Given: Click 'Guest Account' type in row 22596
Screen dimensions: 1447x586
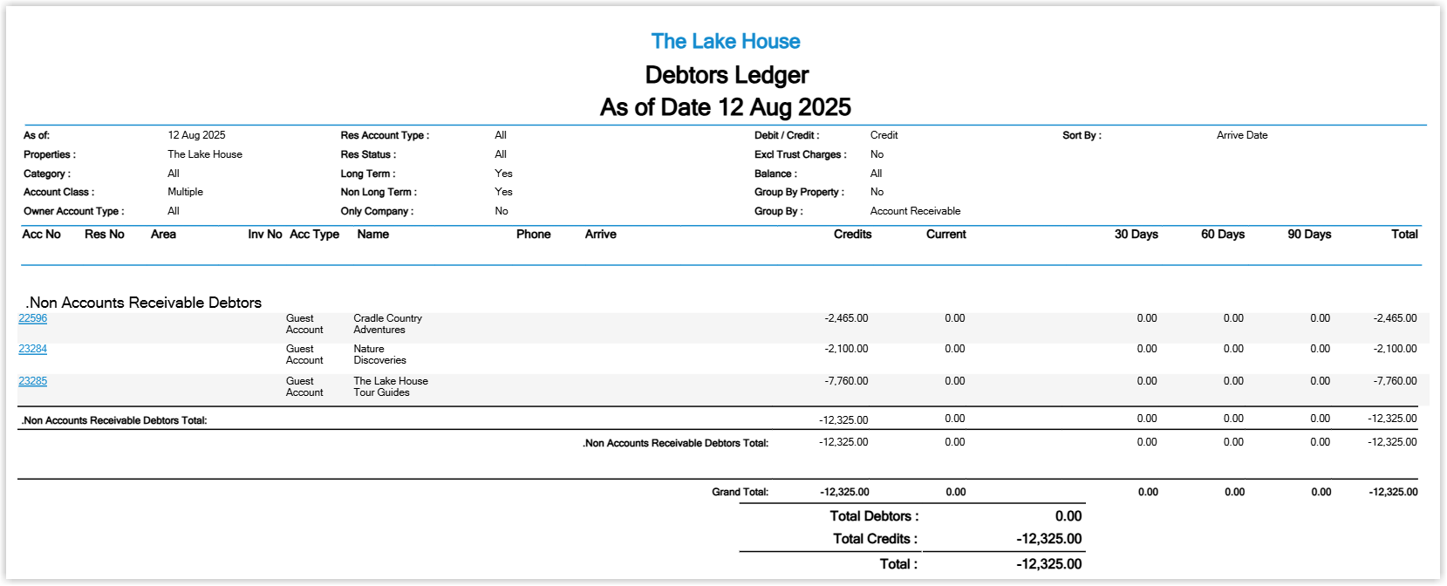Looking at the screenshot, I should 304,324.
